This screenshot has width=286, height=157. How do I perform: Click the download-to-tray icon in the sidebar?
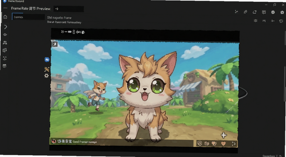(5, 58)
